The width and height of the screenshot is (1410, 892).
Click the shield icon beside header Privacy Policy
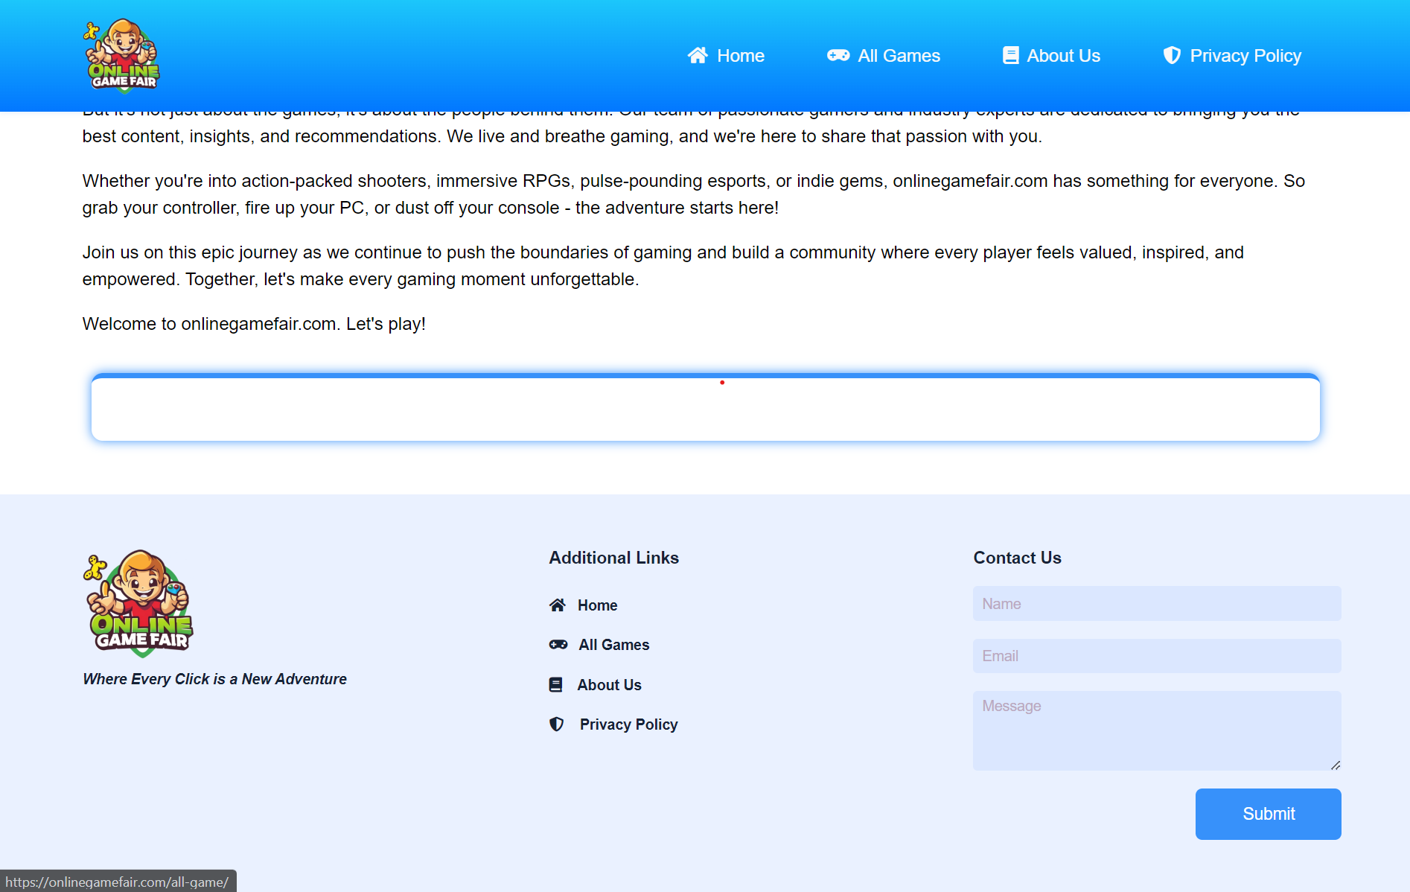1172,56
